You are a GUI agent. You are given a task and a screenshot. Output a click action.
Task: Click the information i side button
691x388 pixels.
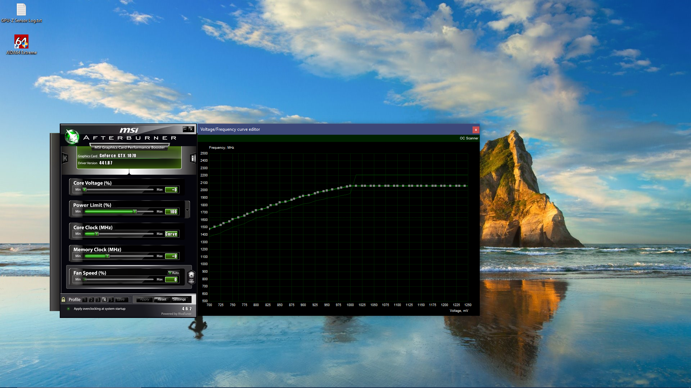pyautogui.click(x=193, y=158)
